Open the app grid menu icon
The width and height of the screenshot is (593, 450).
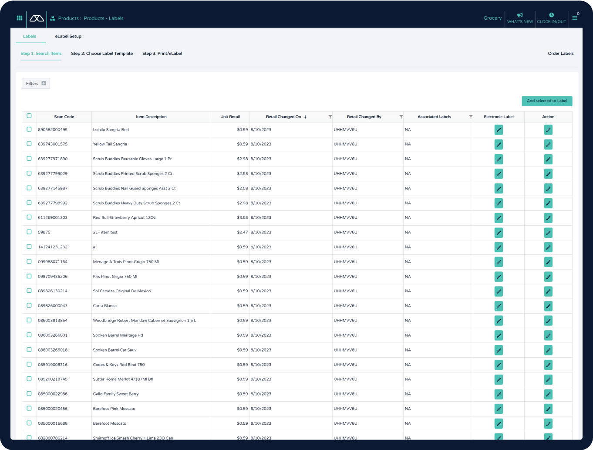point(20,18)
